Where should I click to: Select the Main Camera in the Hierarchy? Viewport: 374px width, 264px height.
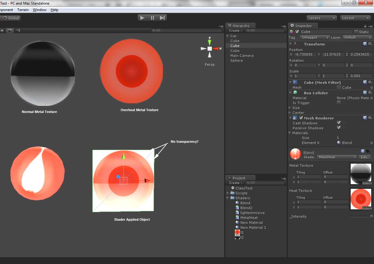point(243,56)
